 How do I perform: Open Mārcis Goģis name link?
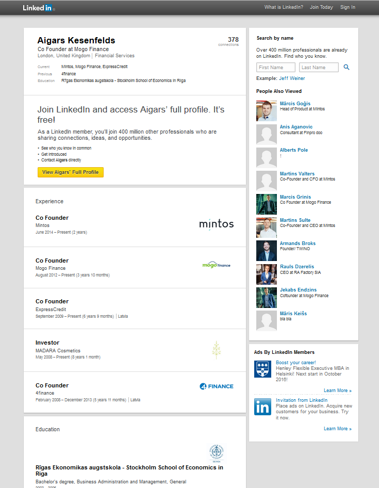(295, 104)
